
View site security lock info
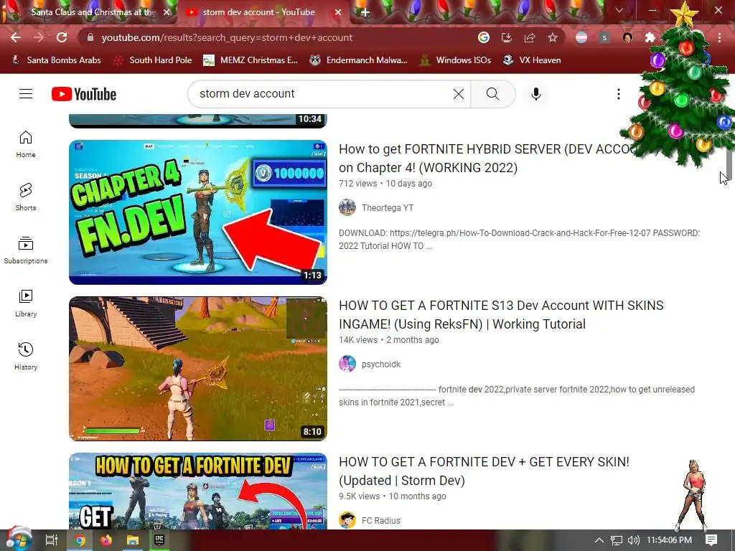[x=90, y=37]
